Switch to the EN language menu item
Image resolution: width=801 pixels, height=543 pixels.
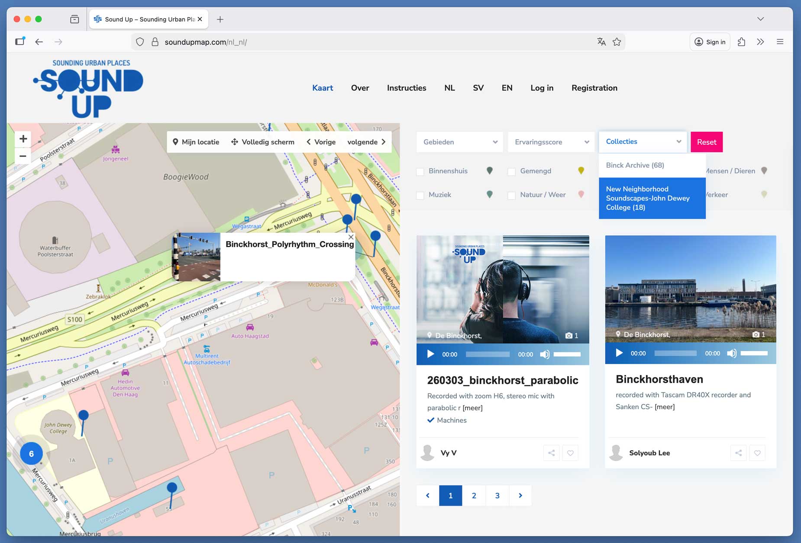coord(507,88)
